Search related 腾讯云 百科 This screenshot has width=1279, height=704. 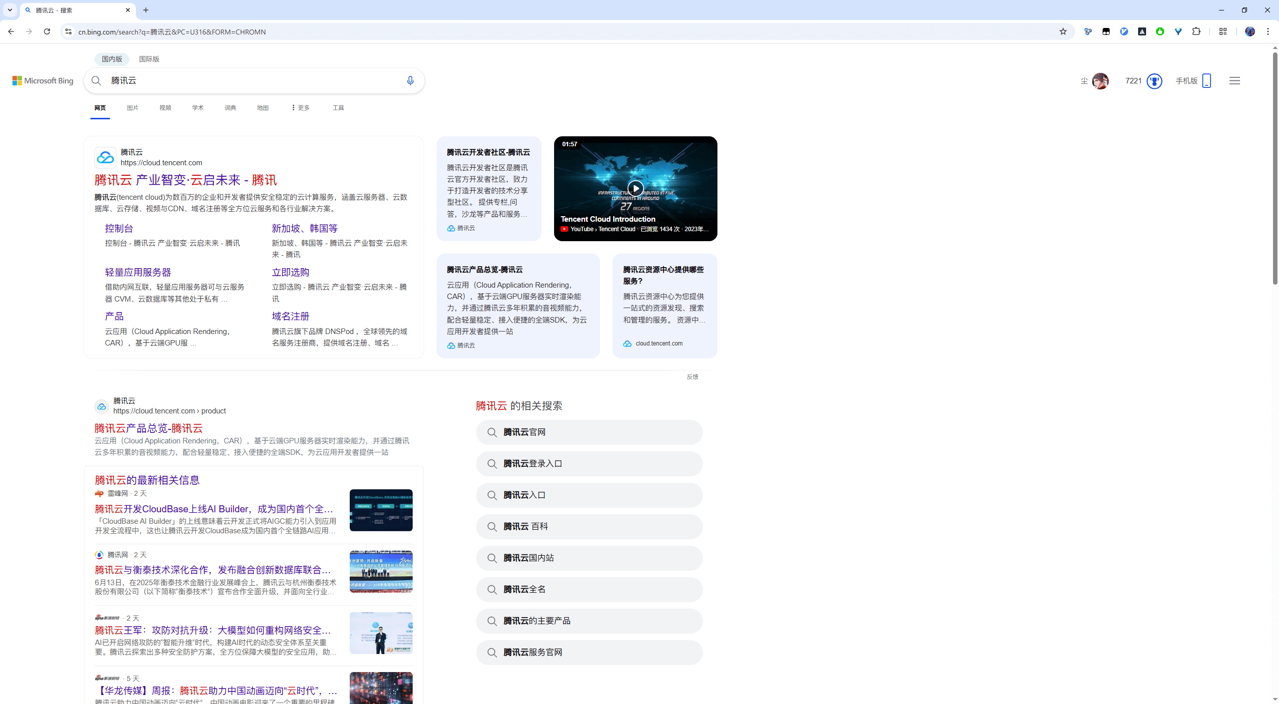589,527
